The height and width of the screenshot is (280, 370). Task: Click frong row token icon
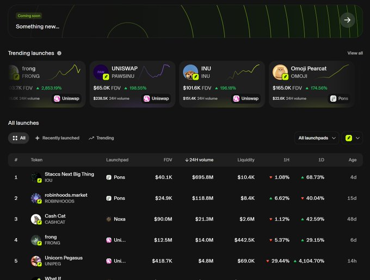pos(36,240)
